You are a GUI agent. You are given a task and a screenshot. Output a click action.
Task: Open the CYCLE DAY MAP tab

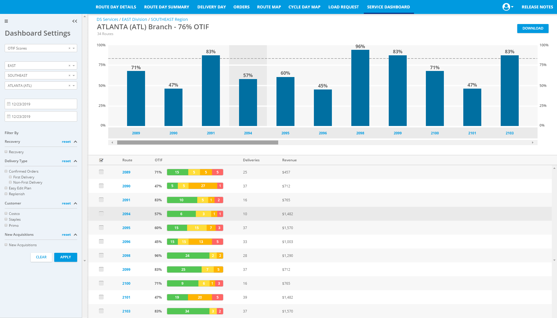coord(304,7)
